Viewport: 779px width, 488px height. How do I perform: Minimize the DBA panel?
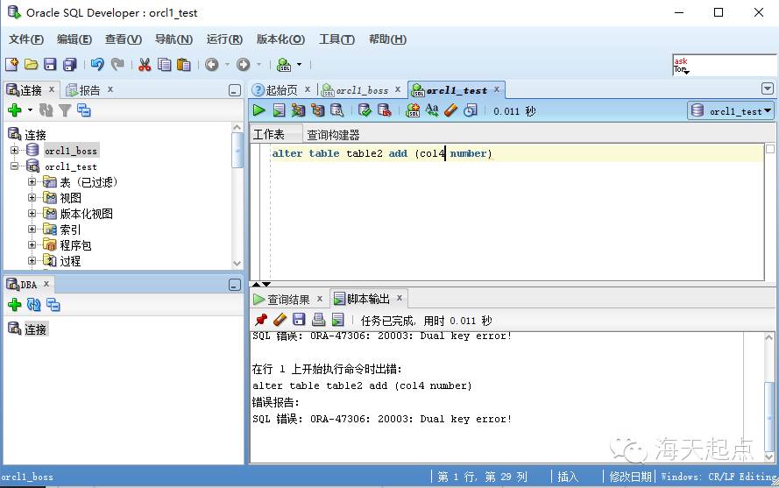[x=235, y=285]
